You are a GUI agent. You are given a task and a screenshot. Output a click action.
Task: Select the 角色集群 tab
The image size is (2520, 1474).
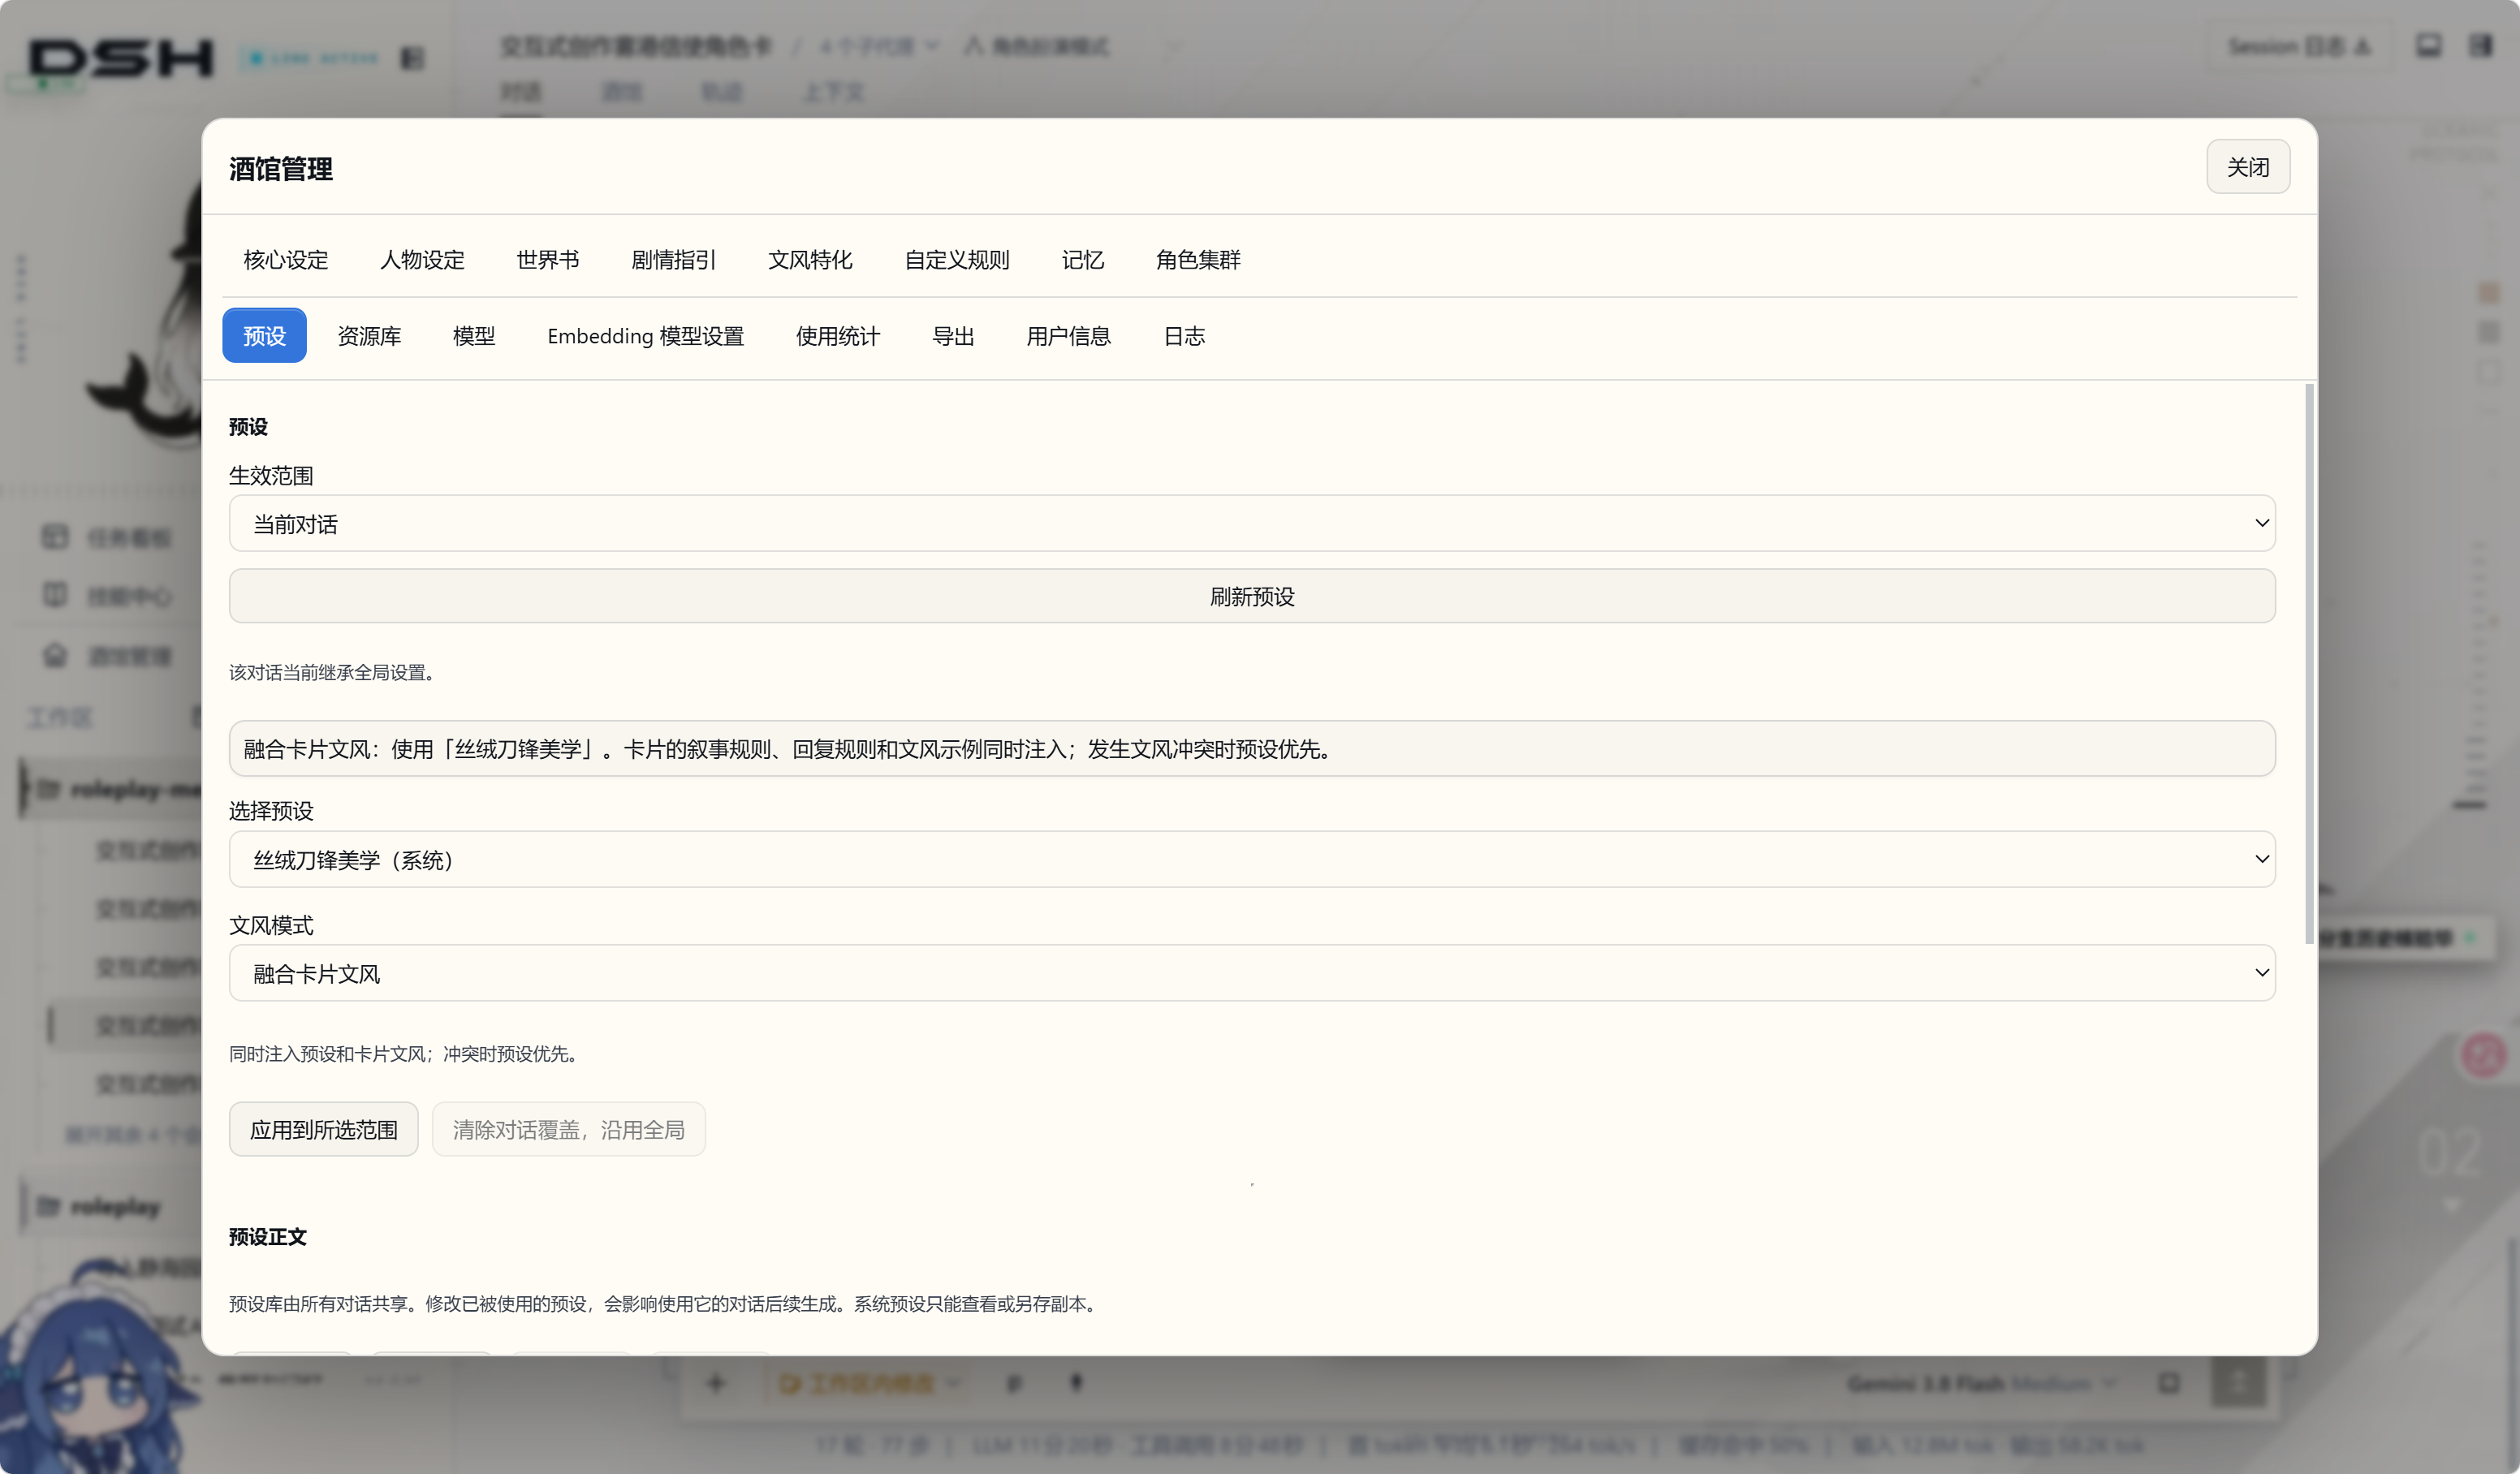1198,260
